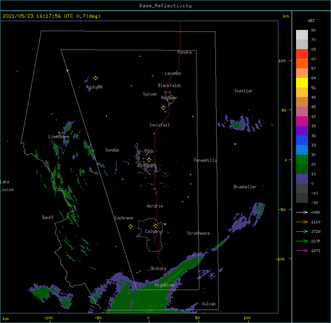331x323 pixels.
Task: Select the dark blue 33-36 dBZ swatch
Action: coord(302,140)
